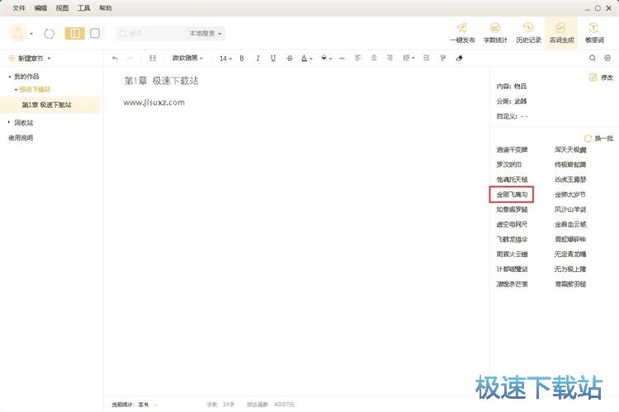Click the www.jisuxz.com text in editor
This screenshot has height=412, width=619.
[154, 102]
